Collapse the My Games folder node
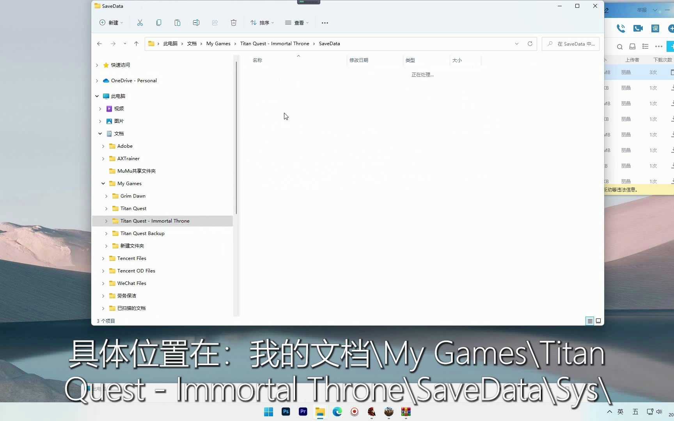The height and width of the screenshot is (421, 674). point(103,184)
